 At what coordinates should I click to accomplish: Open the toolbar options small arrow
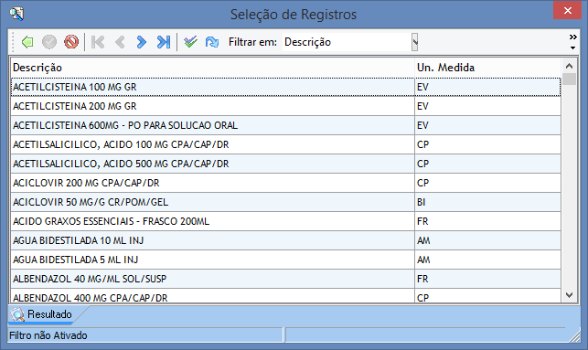572,48
